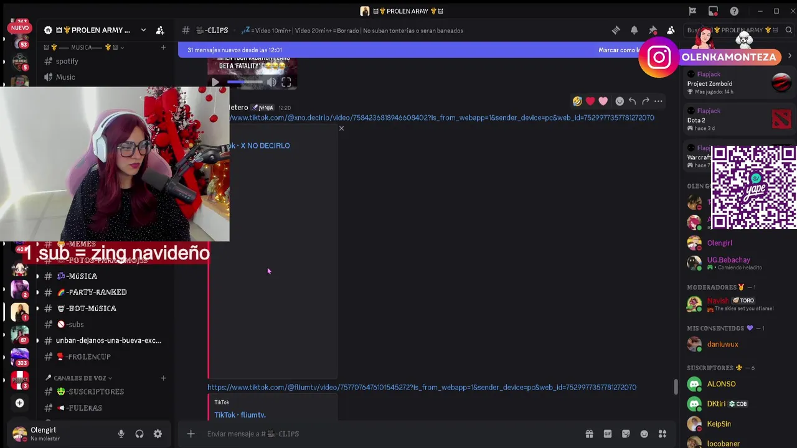The height and width of the screenshot is (448, 797).
Task: Open server with 87 badge
Action: [x=19, y=335]
